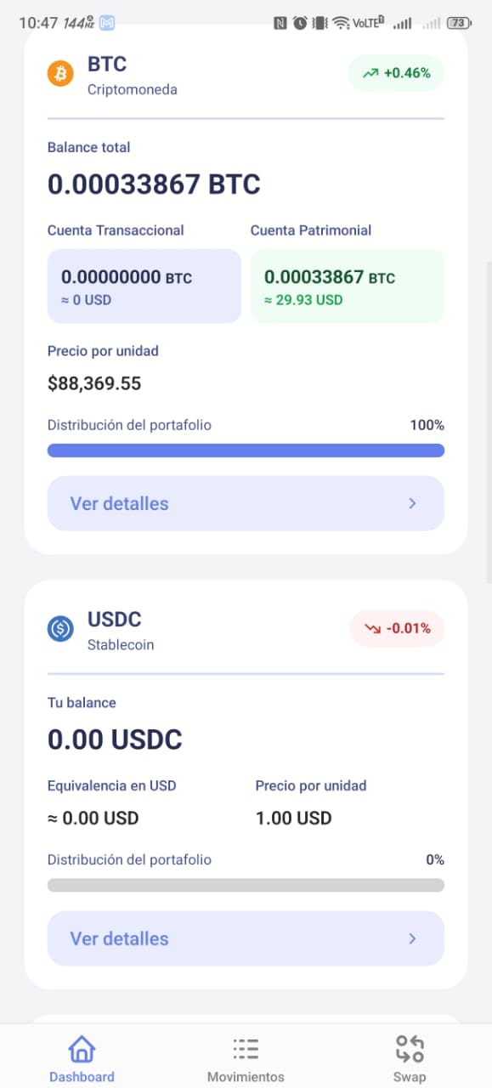Expand USDC details using the right chevron

tap(412, 938)
